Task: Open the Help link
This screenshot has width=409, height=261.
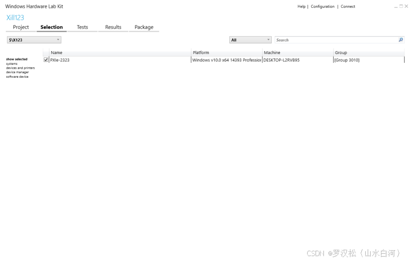Action: 301,6
